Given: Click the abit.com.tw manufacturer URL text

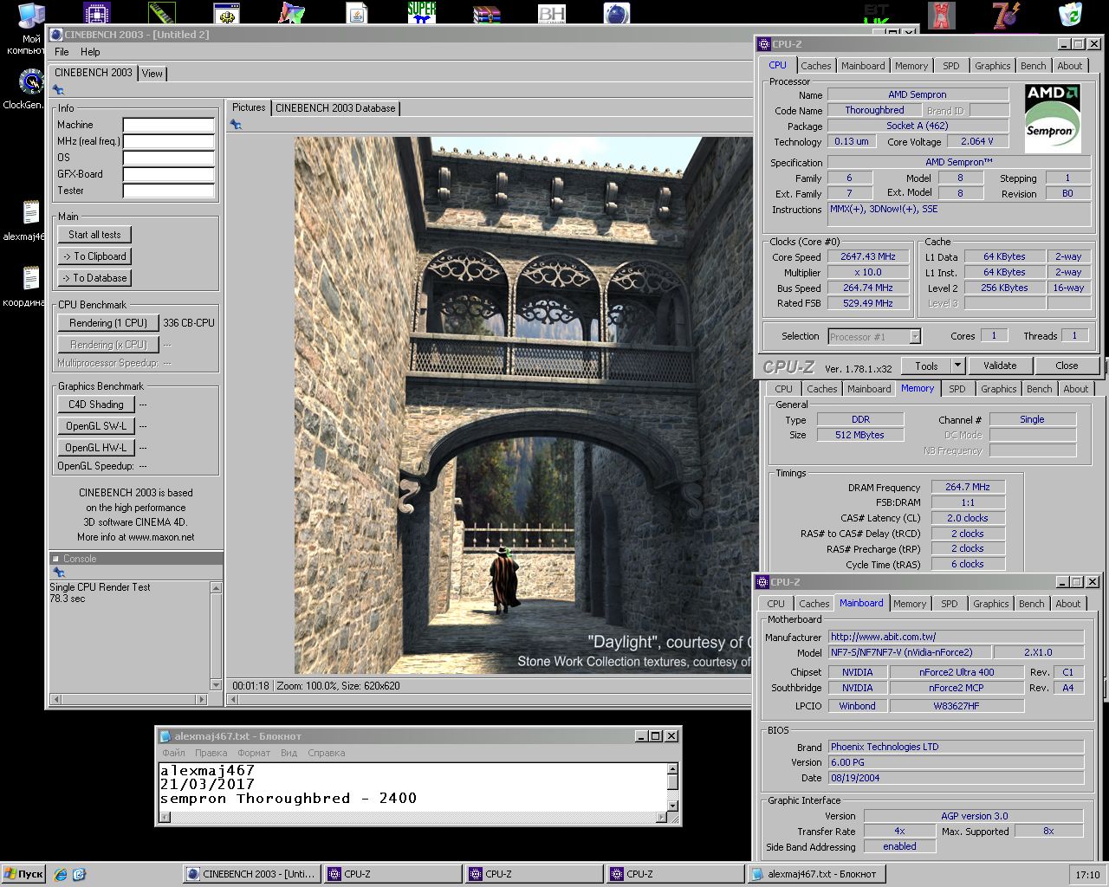Looking at the screenshot, I should [883, 637].
